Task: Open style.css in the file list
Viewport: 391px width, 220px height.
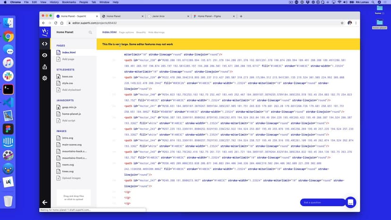Action: (x=67, y=83)
